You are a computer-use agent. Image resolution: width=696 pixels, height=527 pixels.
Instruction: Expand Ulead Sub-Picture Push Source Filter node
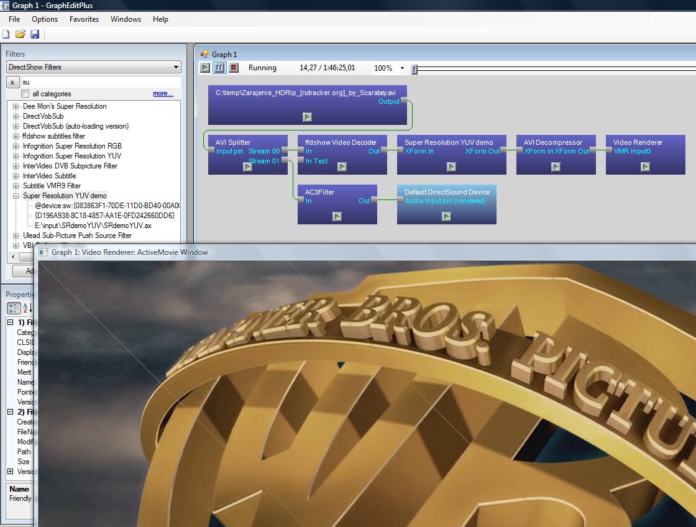[16, 236]
